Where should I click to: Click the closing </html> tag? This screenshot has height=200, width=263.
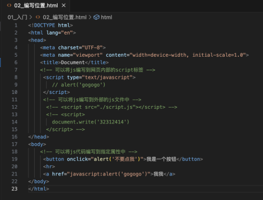click(39, 189)
